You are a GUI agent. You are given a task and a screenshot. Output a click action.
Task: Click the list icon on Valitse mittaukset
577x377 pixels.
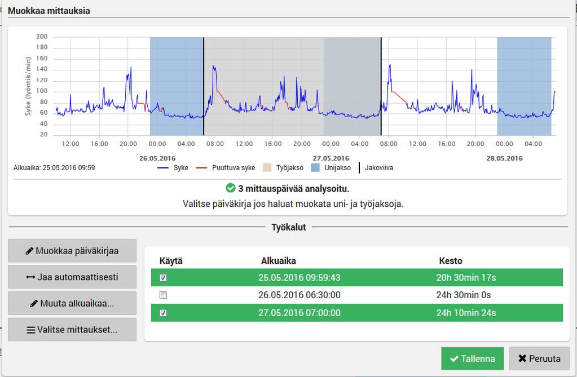coord(31,330)
